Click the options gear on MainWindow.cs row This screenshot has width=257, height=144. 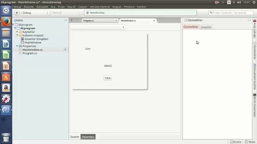pos(65,49)
